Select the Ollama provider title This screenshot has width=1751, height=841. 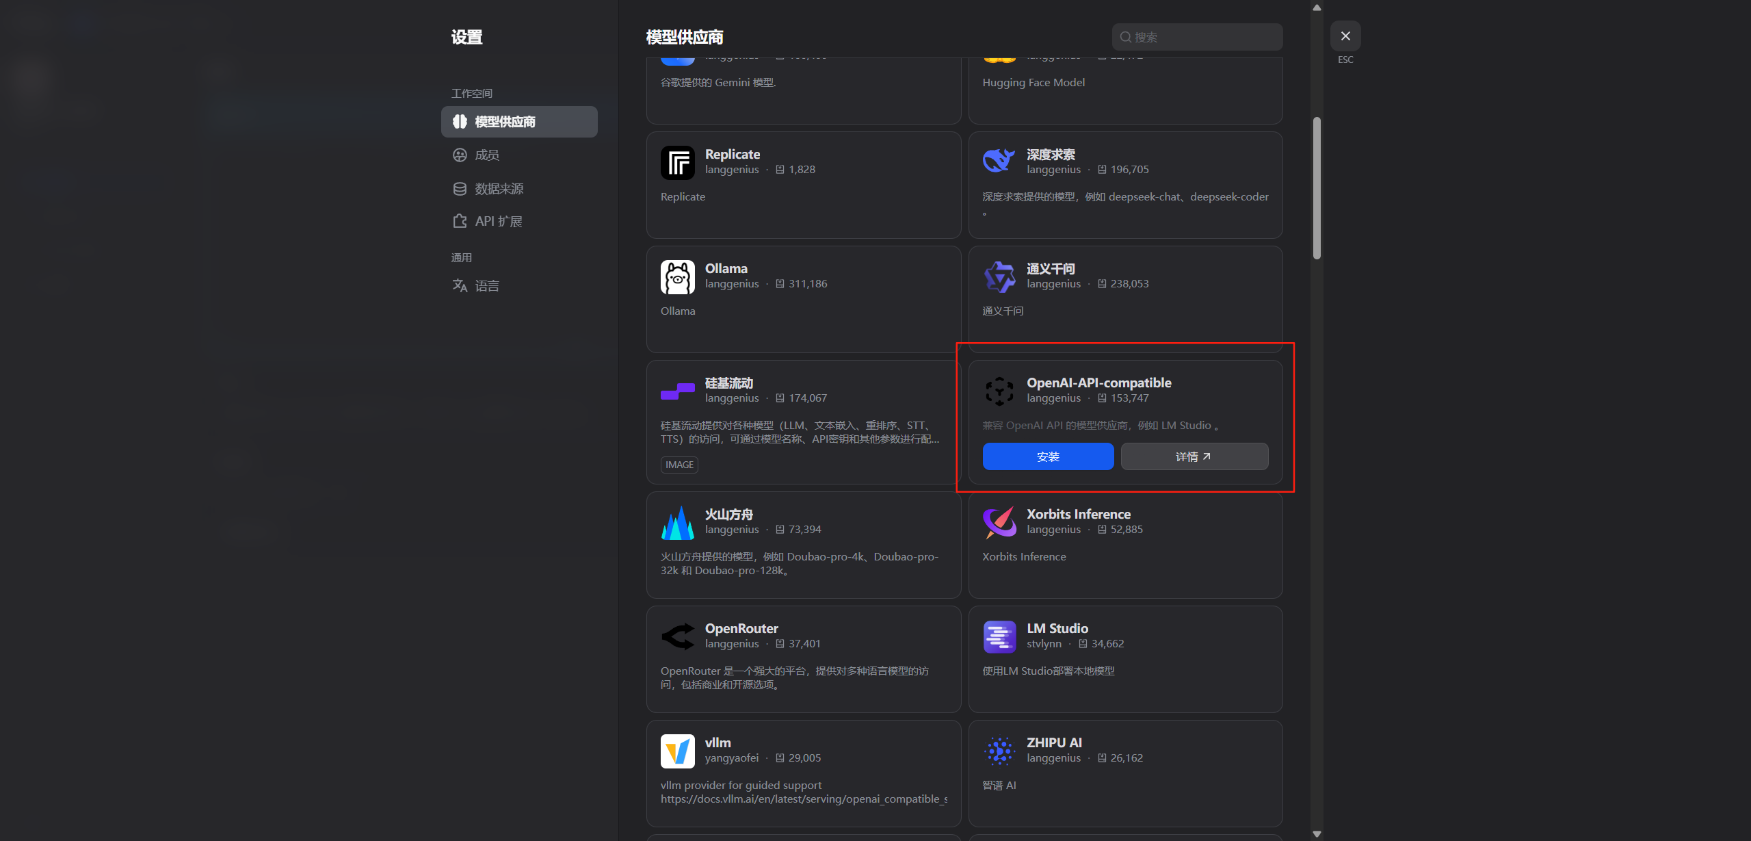[726, 268]
